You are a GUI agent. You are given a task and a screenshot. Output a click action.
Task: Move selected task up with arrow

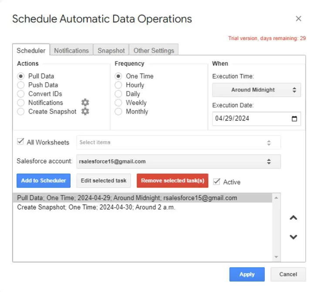pos(294,218)
